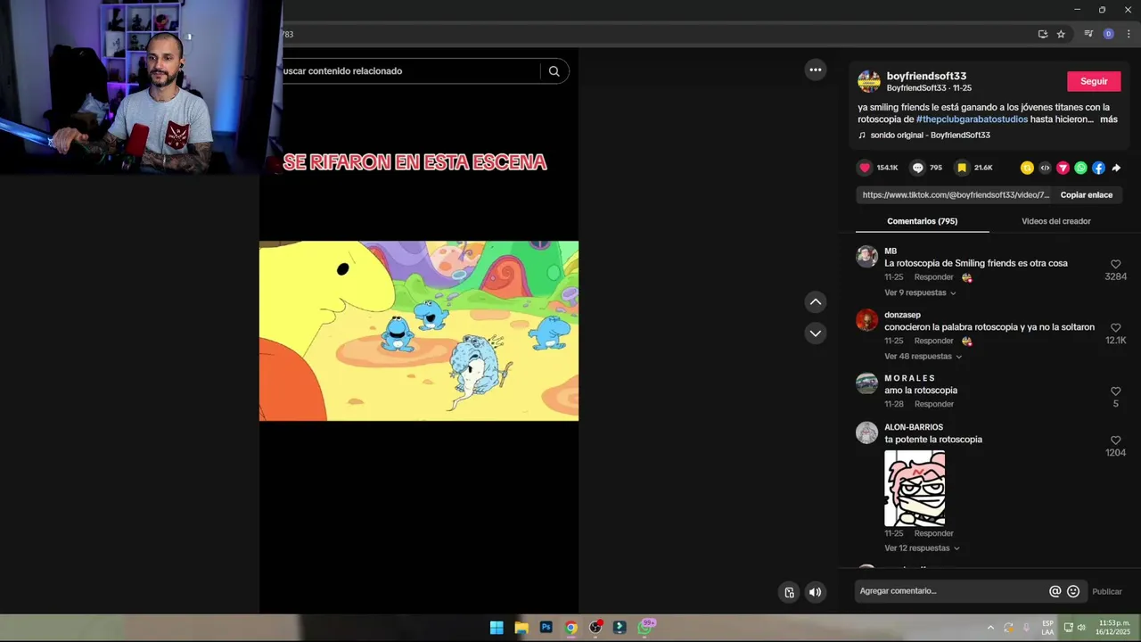The height and width of the screenshot is (642, 1141).
Task: Open sonido original - BoyfriendSoft33 link
Action: (930, 136)
